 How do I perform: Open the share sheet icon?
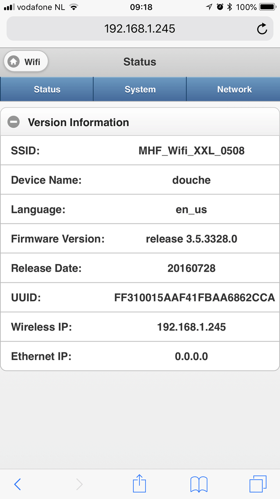[x=139, y=483]
